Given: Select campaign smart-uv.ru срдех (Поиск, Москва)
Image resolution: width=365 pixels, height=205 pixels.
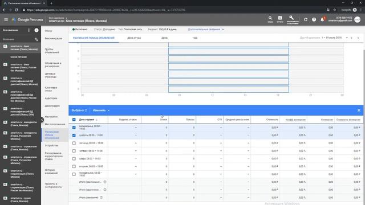Looking at the screenshot, I should [21, 200].
